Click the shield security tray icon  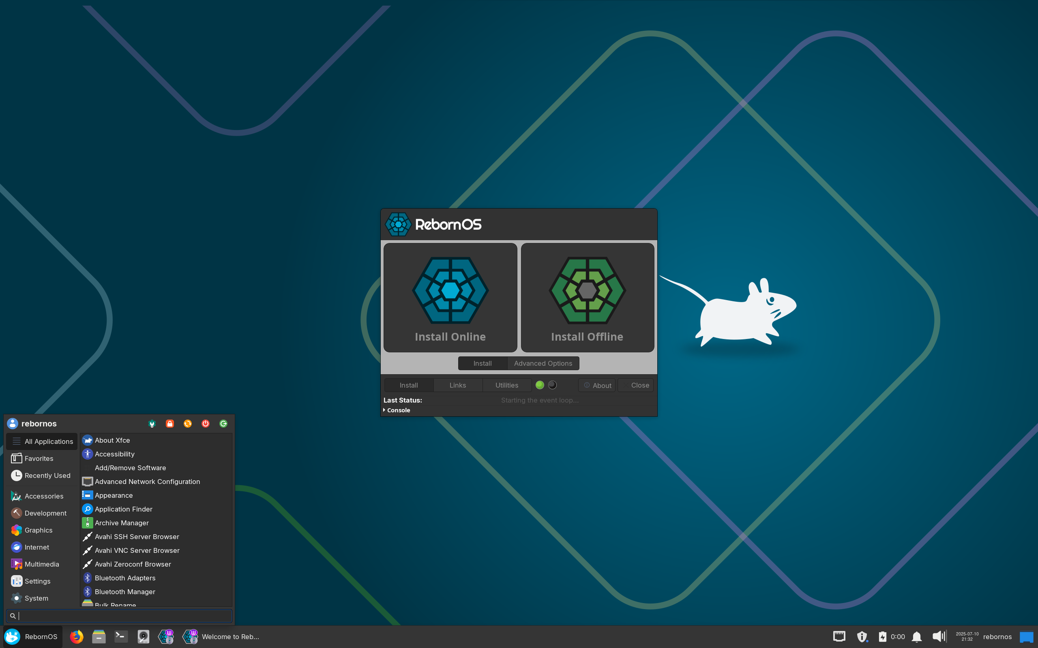click(x=862, y=636)
